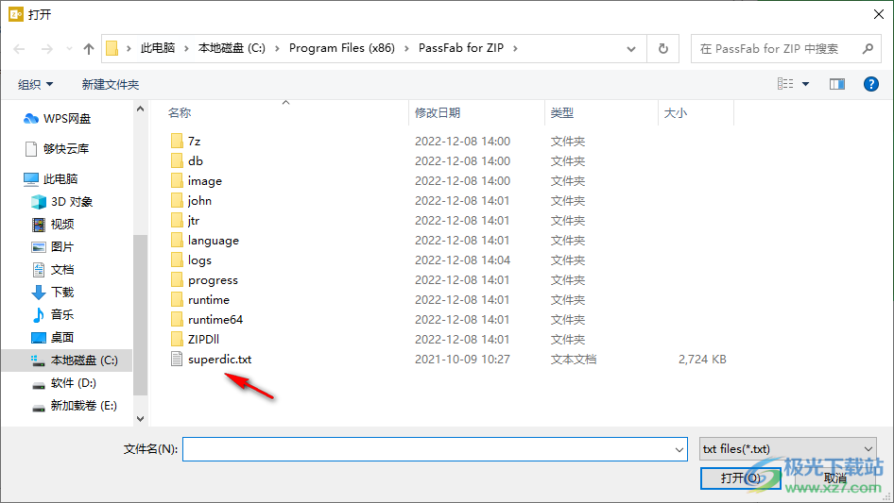Sort by 修改日期 column header
The image size is (894, 503).
438,113
